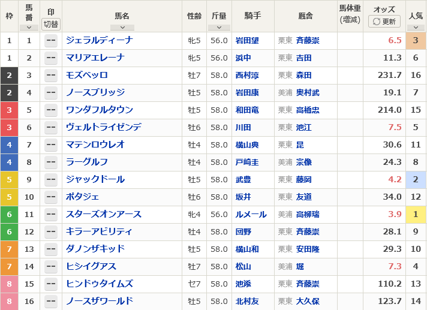427x310 pixels.
Task: Click odds value 3.9 for スターズオンアース
Action: tap(395, 214)
